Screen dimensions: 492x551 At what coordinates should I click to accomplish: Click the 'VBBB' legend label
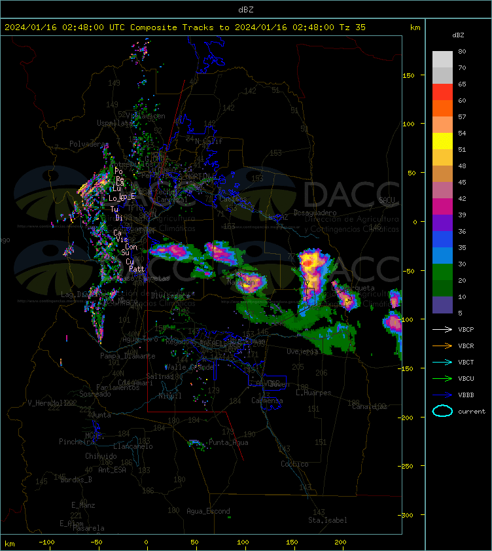pos(466,395)
